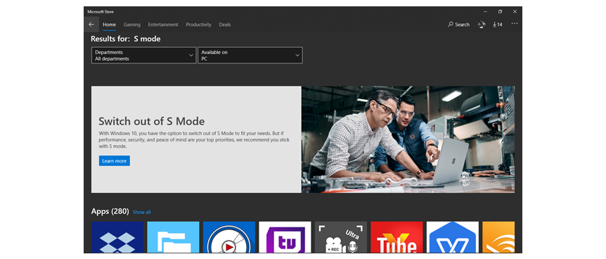Switch to the Gaming tab
606x259 pixels.
131,25
